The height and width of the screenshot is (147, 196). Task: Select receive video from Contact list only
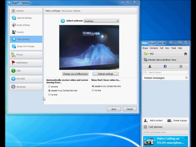(x=49, y=91)
